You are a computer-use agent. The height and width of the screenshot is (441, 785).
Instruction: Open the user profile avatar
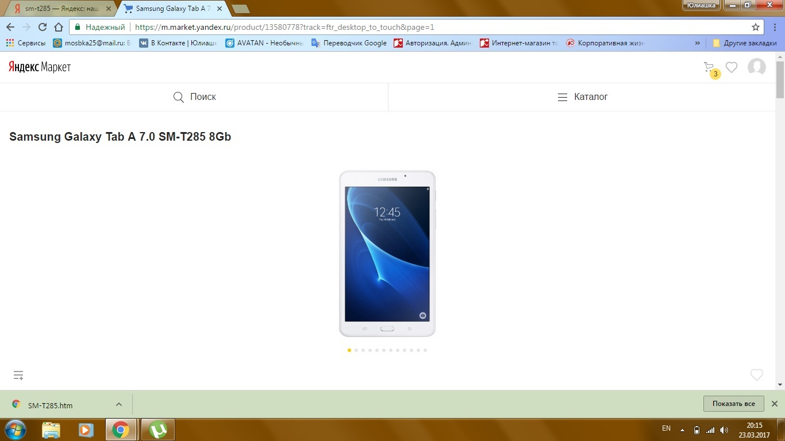click(756, 67)
